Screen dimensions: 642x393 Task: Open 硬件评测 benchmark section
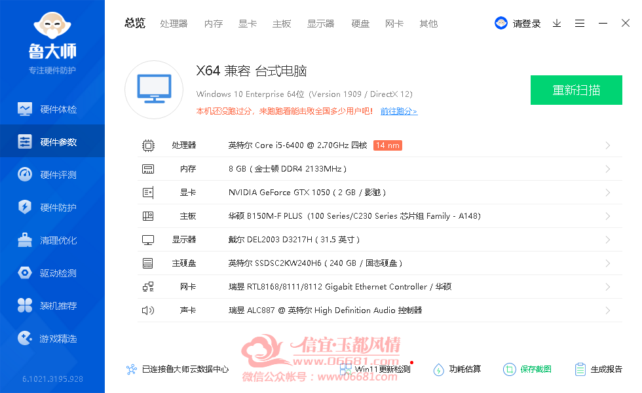[x=52, y=175]
